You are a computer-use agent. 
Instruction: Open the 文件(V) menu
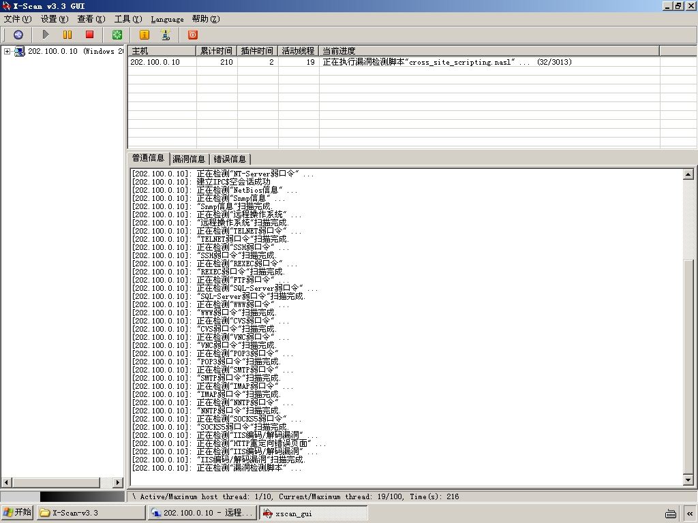pyautogui.click(x=18, y=19)
